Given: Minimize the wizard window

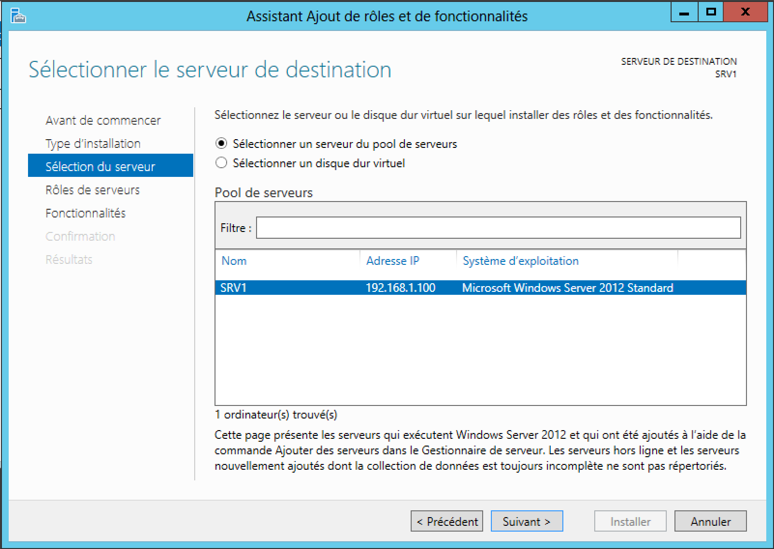Looking at the screenshot, I should (684, 13).
